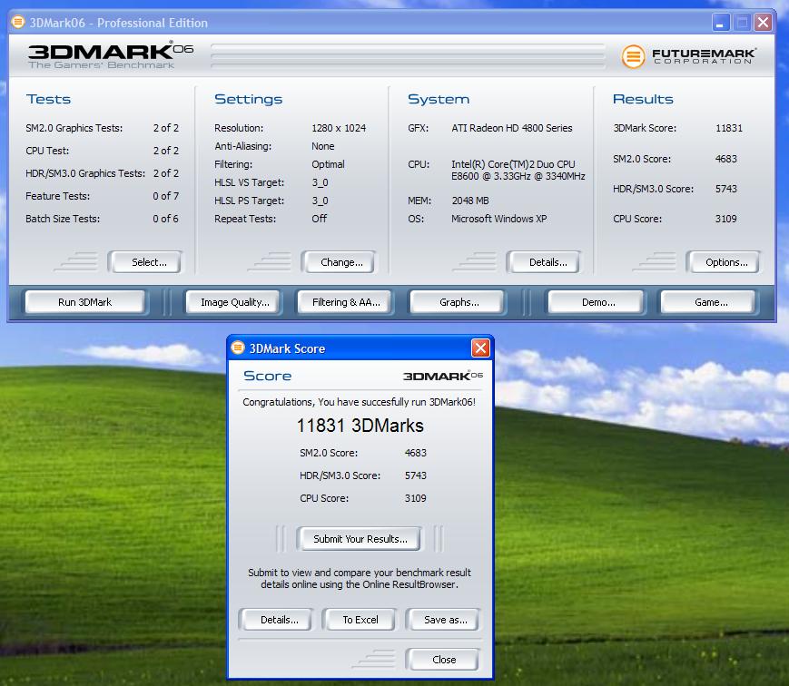Submit Your Results online

point(360,539)
